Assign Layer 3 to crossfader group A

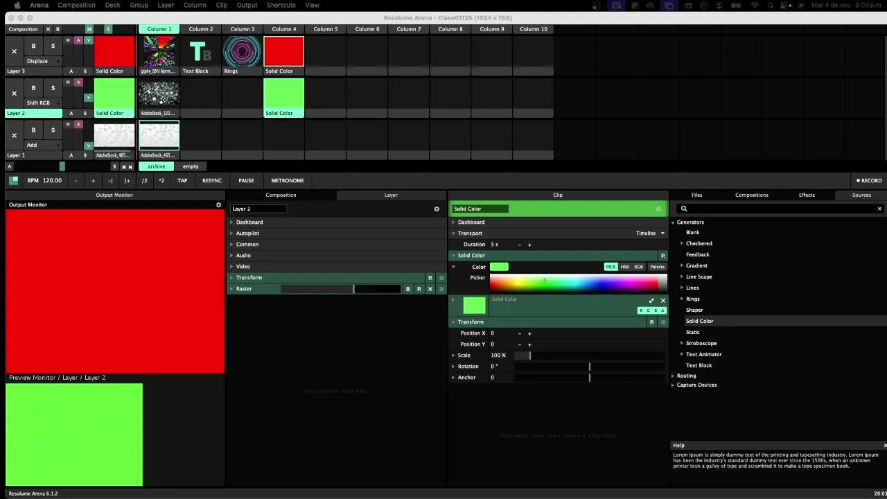point(71,71)
